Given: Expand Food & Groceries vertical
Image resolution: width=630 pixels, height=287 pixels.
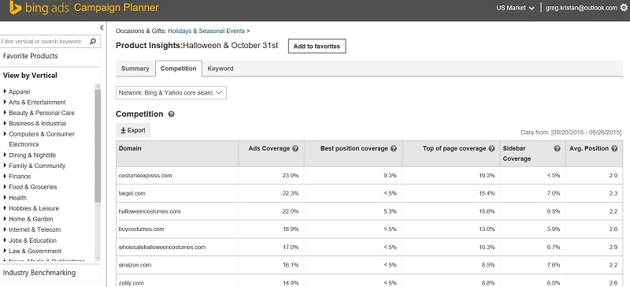Looking at the screenshot, I should (5, 187).
